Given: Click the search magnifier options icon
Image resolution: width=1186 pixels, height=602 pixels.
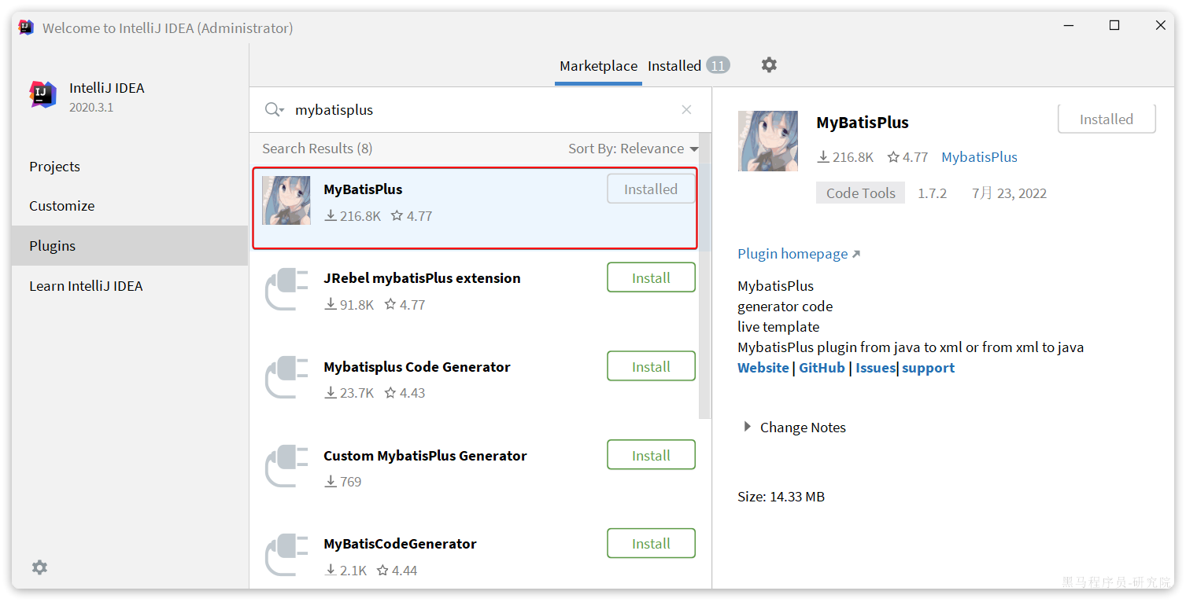Looking at the screenshot, I should point(274,110).
